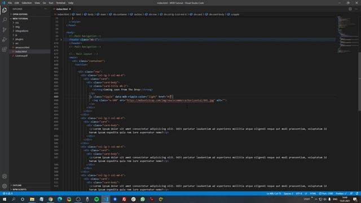
Task: Open Windows Action Center notifications
Action: pos(355,199)
